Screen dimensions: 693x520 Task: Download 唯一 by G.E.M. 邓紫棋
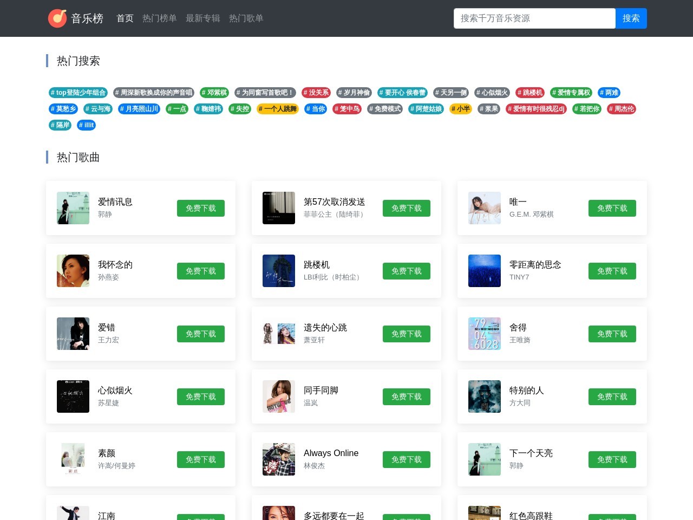pos(612,208)
